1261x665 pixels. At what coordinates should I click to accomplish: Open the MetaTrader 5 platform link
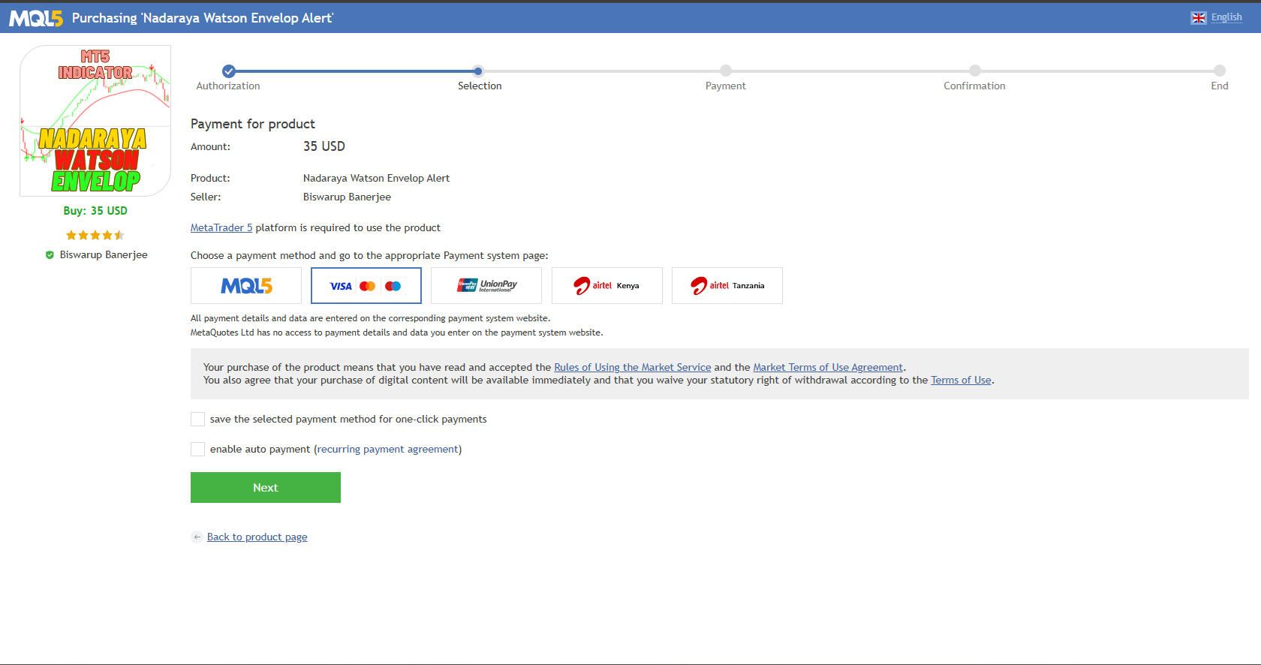click(221, 228)
